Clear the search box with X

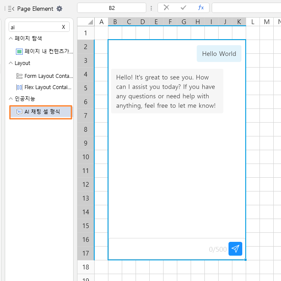(x=63, y=27)
